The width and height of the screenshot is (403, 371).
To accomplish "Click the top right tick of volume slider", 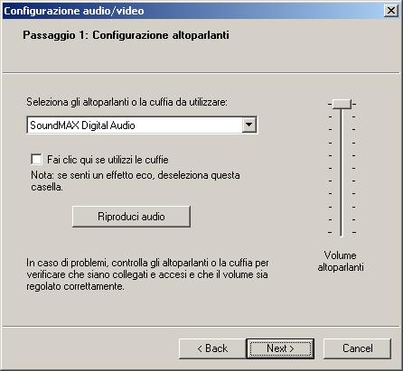I will click(354, 105).
